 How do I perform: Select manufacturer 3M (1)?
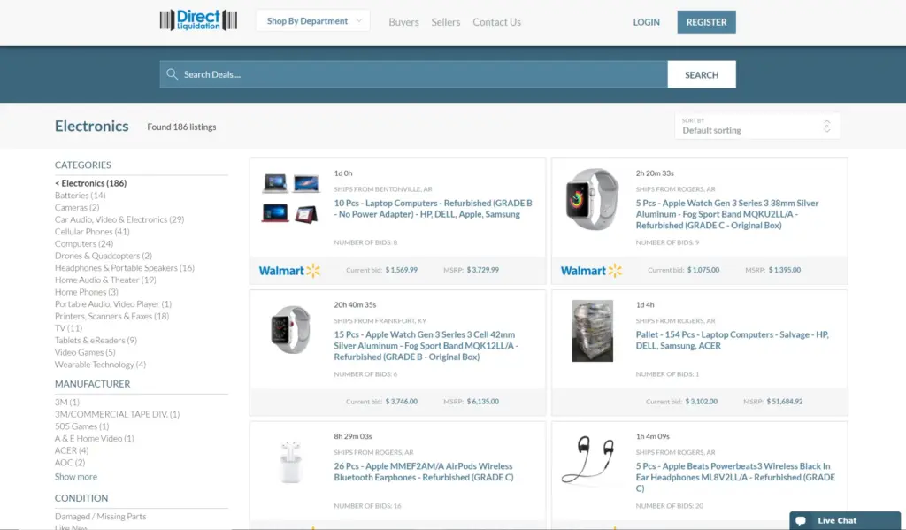click(67, 403)
